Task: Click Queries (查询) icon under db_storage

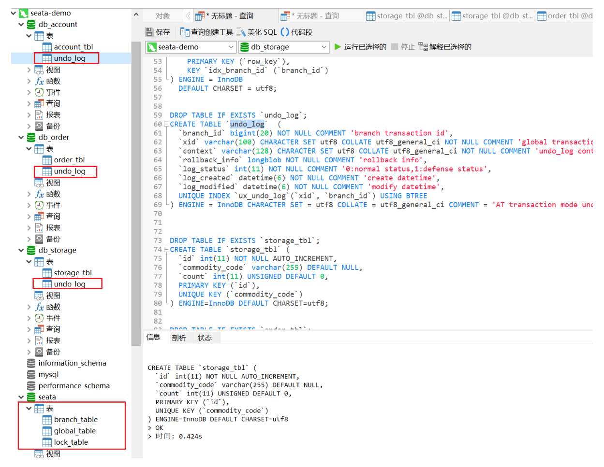Action: 39,329
